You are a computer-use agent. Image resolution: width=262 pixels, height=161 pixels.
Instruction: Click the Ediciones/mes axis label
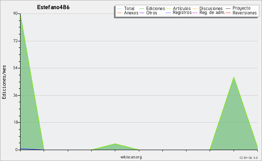(x=4, y=82)
